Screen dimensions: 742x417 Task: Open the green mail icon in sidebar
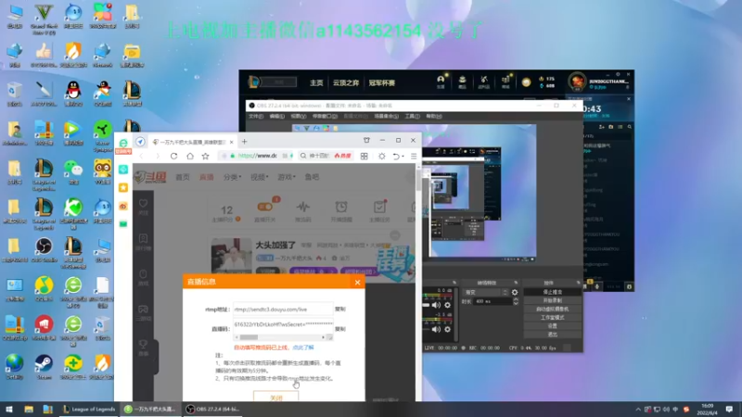point(123,223)
